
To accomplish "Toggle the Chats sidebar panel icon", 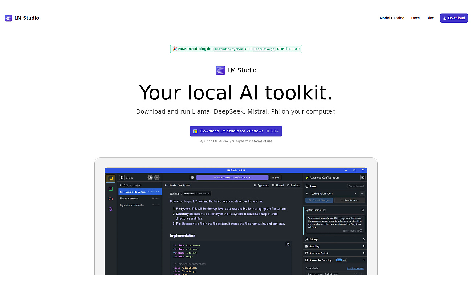I will click(122, 177).
